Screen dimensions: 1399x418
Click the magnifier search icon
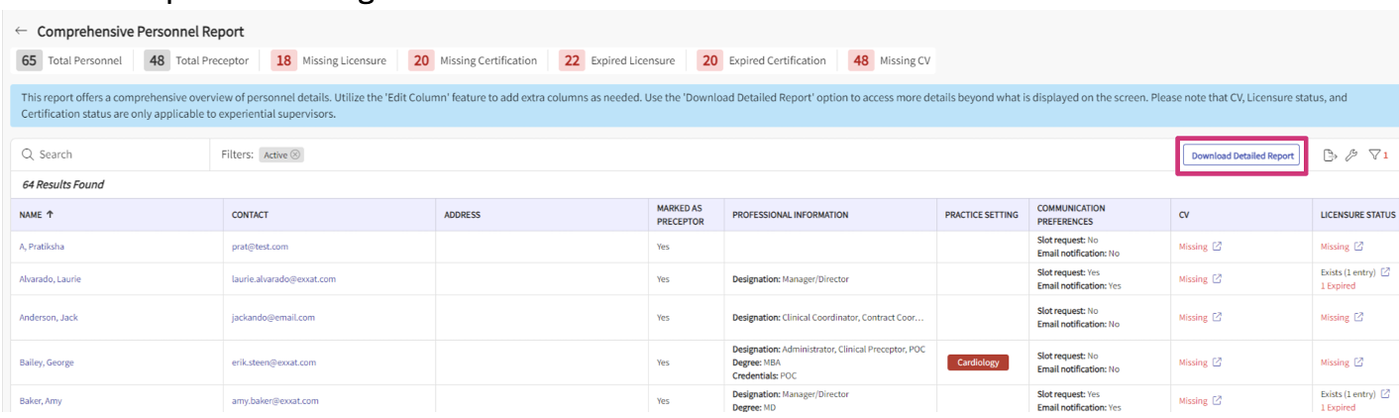(27, 156)
